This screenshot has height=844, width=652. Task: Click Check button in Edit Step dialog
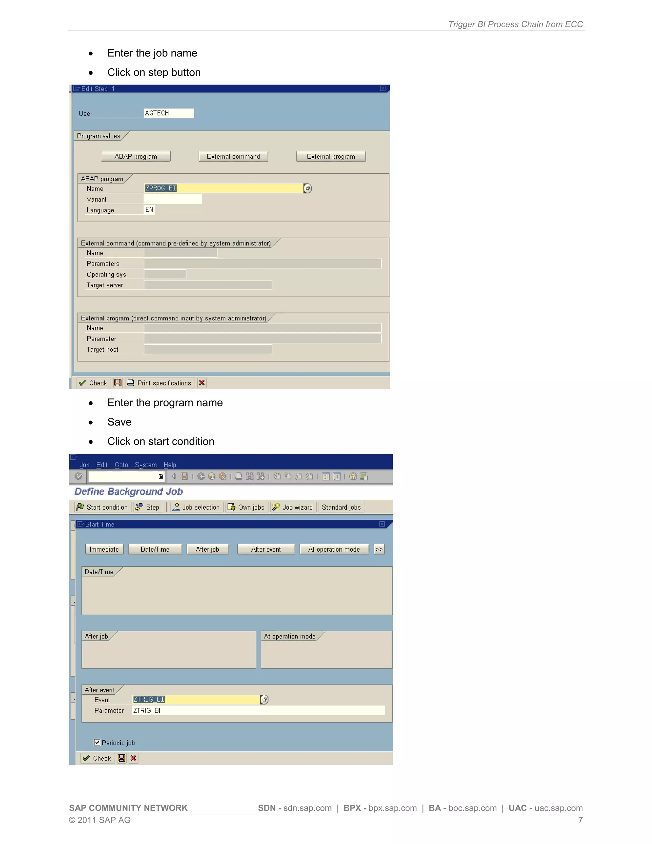(x=94, y=383)
